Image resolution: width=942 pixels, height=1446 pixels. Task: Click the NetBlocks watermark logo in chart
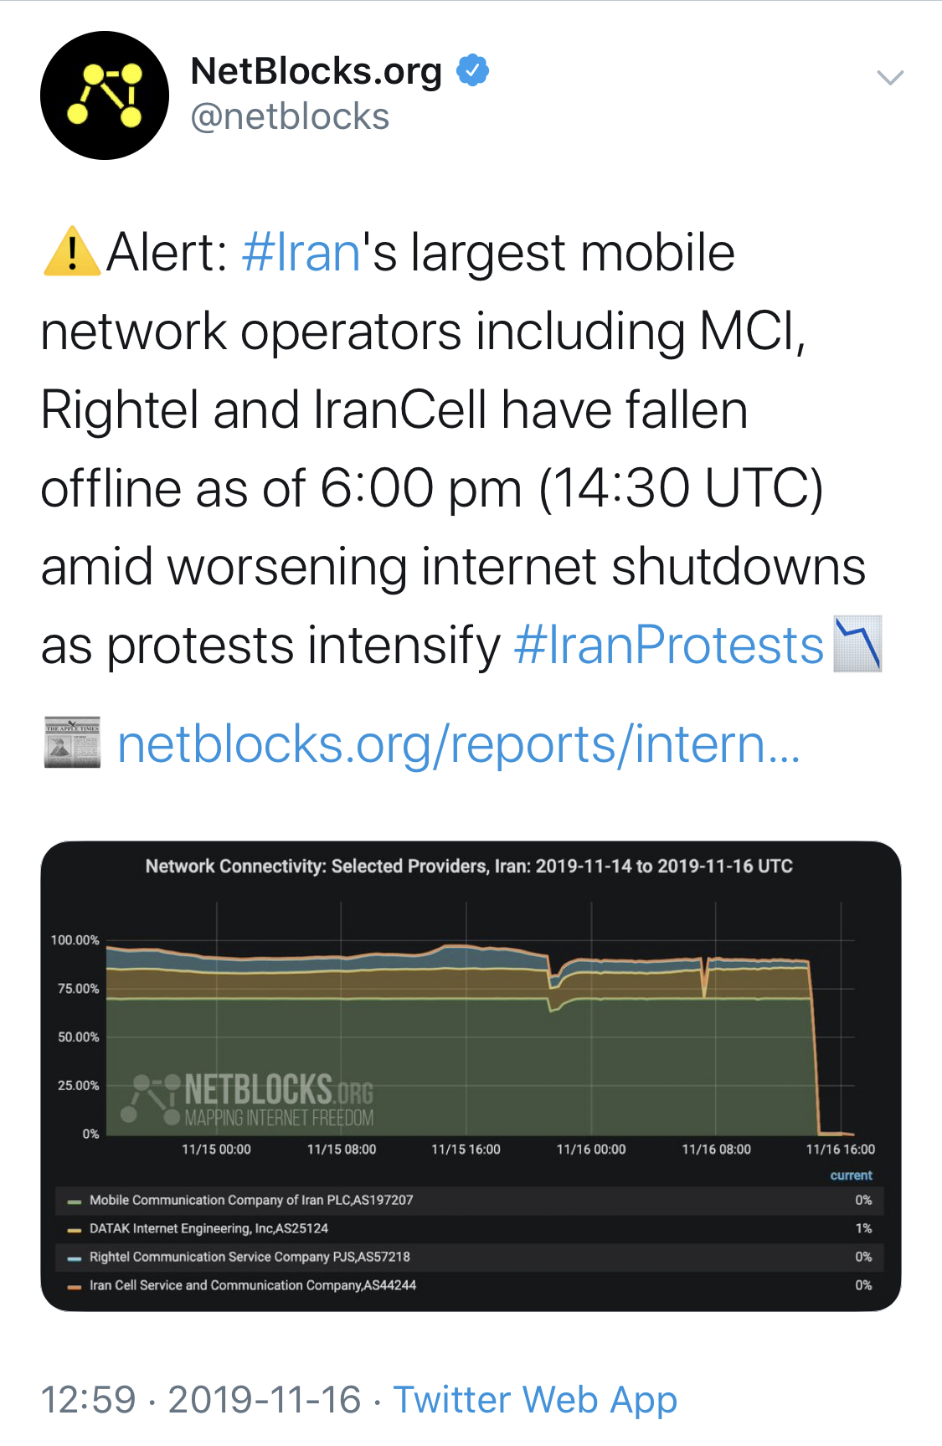(251, 1099)
